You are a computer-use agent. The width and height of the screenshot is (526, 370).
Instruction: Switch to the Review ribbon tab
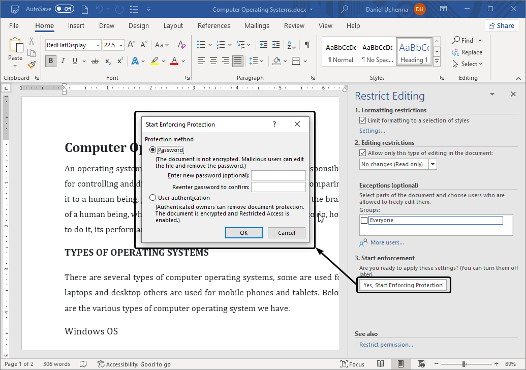(x=294, y=25)
